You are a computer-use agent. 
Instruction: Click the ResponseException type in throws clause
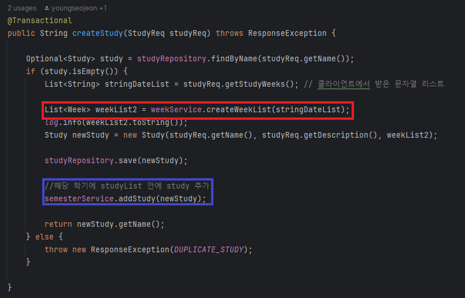click(287, 33)
